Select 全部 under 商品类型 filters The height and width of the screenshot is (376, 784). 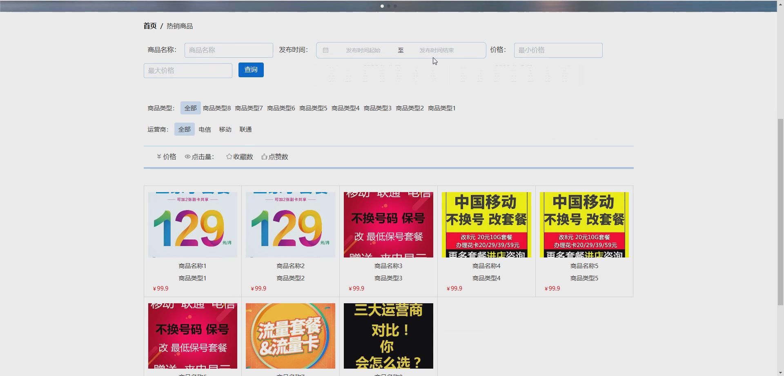190,108
